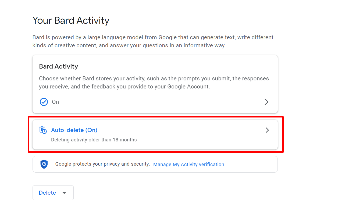Click the blue checkmark status icon
The height and width of the screenshot is (207, 363).
click(44, 102)
